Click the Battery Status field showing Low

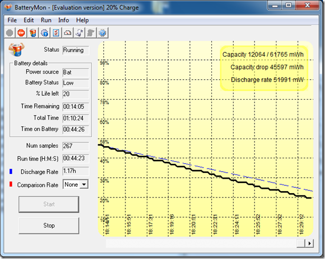click(76, 83)
